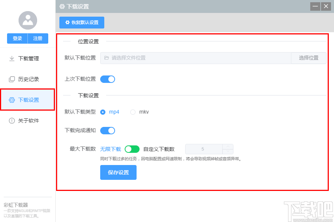Turn off the 下载完成通知 toggle
This screenshot has height=222, width=334.
[x=107, y=130]
